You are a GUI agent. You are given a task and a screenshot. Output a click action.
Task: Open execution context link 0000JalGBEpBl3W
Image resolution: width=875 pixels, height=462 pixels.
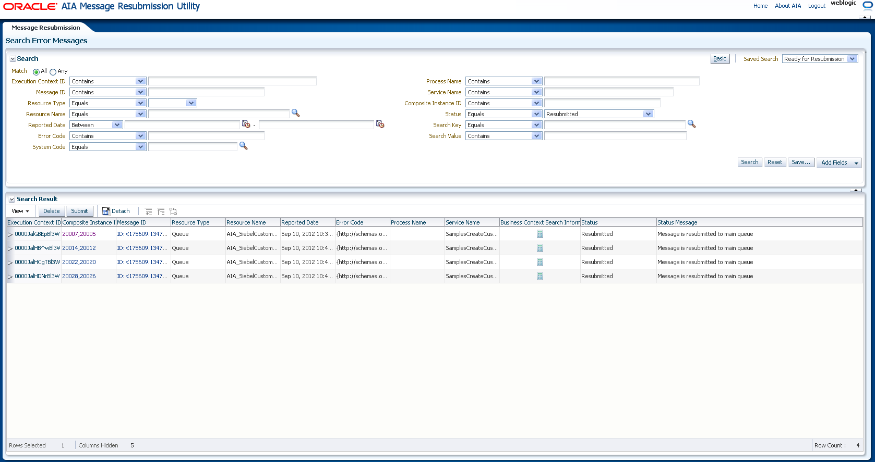click(37, 234)
